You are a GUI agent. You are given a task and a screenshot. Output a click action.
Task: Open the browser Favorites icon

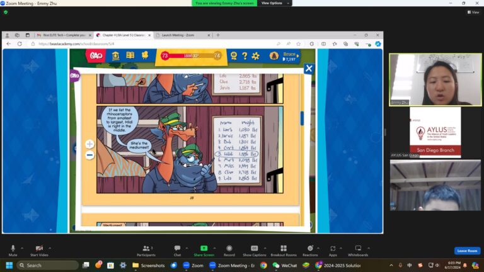(x=335, y=44)
